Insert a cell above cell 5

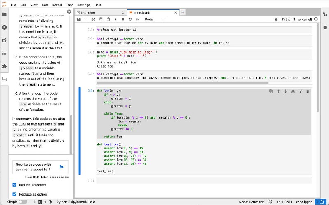[x=293, y=91]
